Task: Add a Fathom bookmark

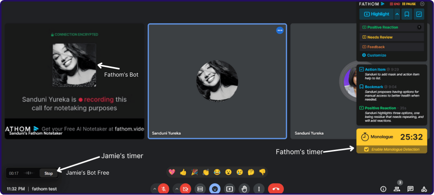Action: pyautogui.click(x=406, y=14)
